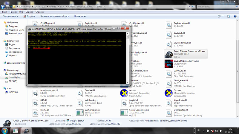
Task: Select the CryInput.dll file icon
Action: point(168,35)
